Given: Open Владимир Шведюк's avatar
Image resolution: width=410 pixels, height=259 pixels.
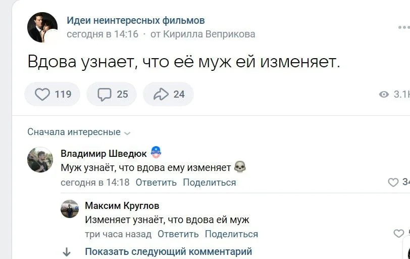Looking at the screenshot, I should pos(40,160).
